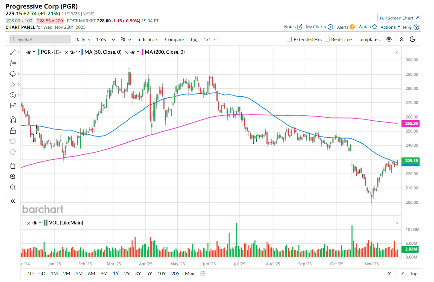
Task: Expand the bottom toolbar double chevron
Action: [x=389, y=274]
